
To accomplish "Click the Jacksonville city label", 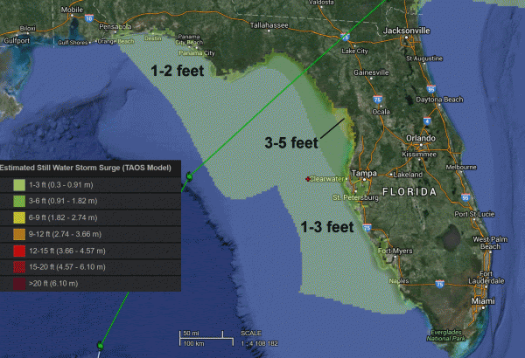I will pyautogui.click(x=406, y=31).
